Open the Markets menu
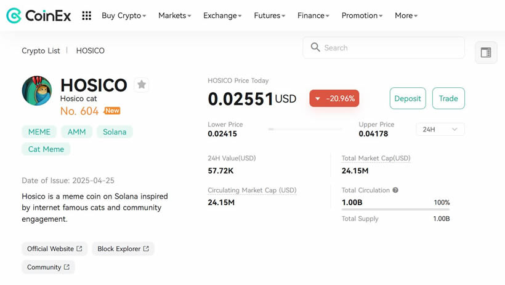 point(174,16)
